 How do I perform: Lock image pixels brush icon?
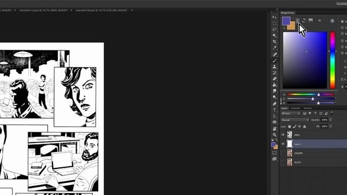tap(294, 126)
